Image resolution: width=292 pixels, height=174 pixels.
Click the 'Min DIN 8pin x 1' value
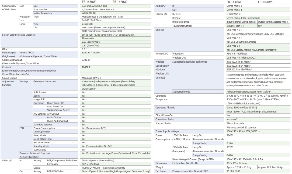pos(235,26)
